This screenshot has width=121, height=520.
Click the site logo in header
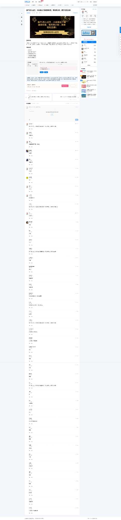click(27, 2)
